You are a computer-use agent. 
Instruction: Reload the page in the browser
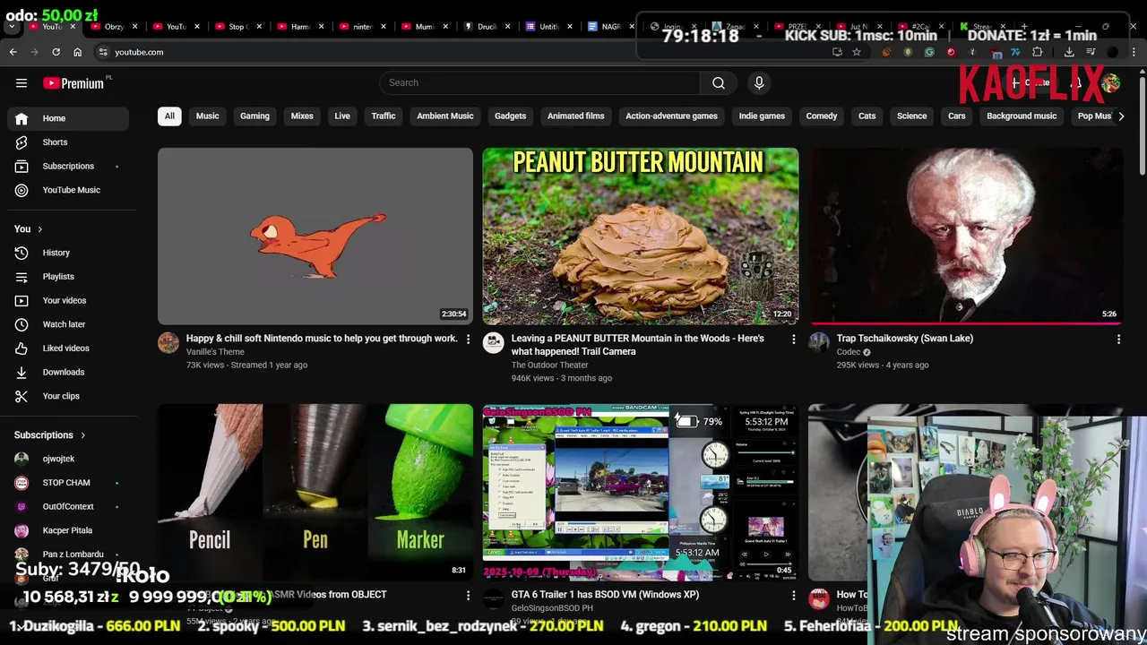(56, 52)
